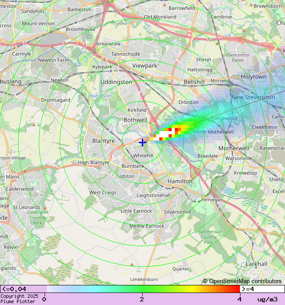
Task: Click the 'Silvertonhill' label
Action: (178, 212)
